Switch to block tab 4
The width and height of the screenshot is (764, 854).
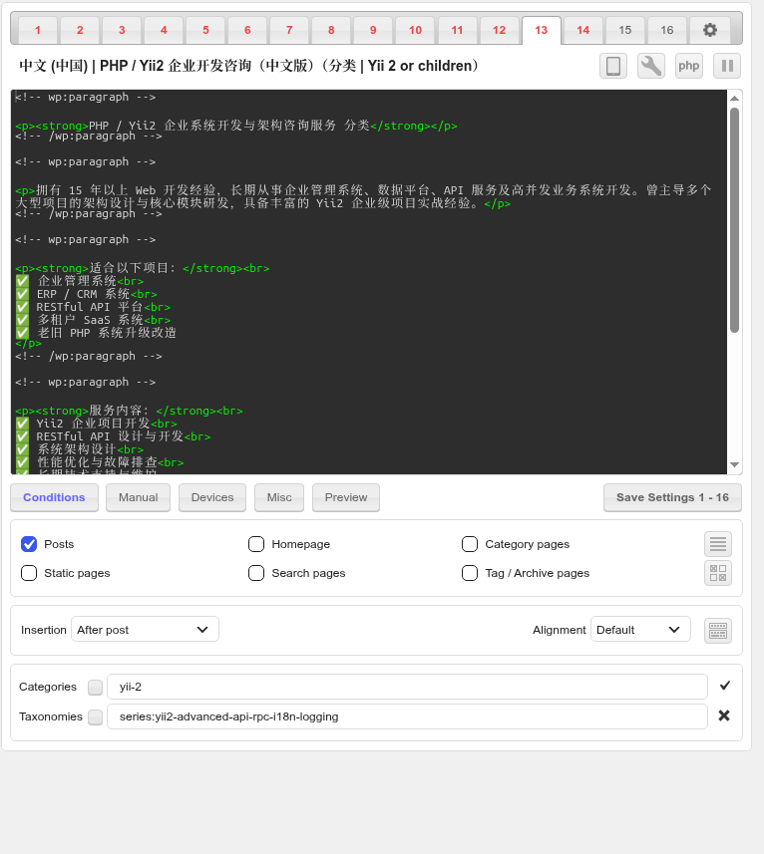click(x=164, y=30)
